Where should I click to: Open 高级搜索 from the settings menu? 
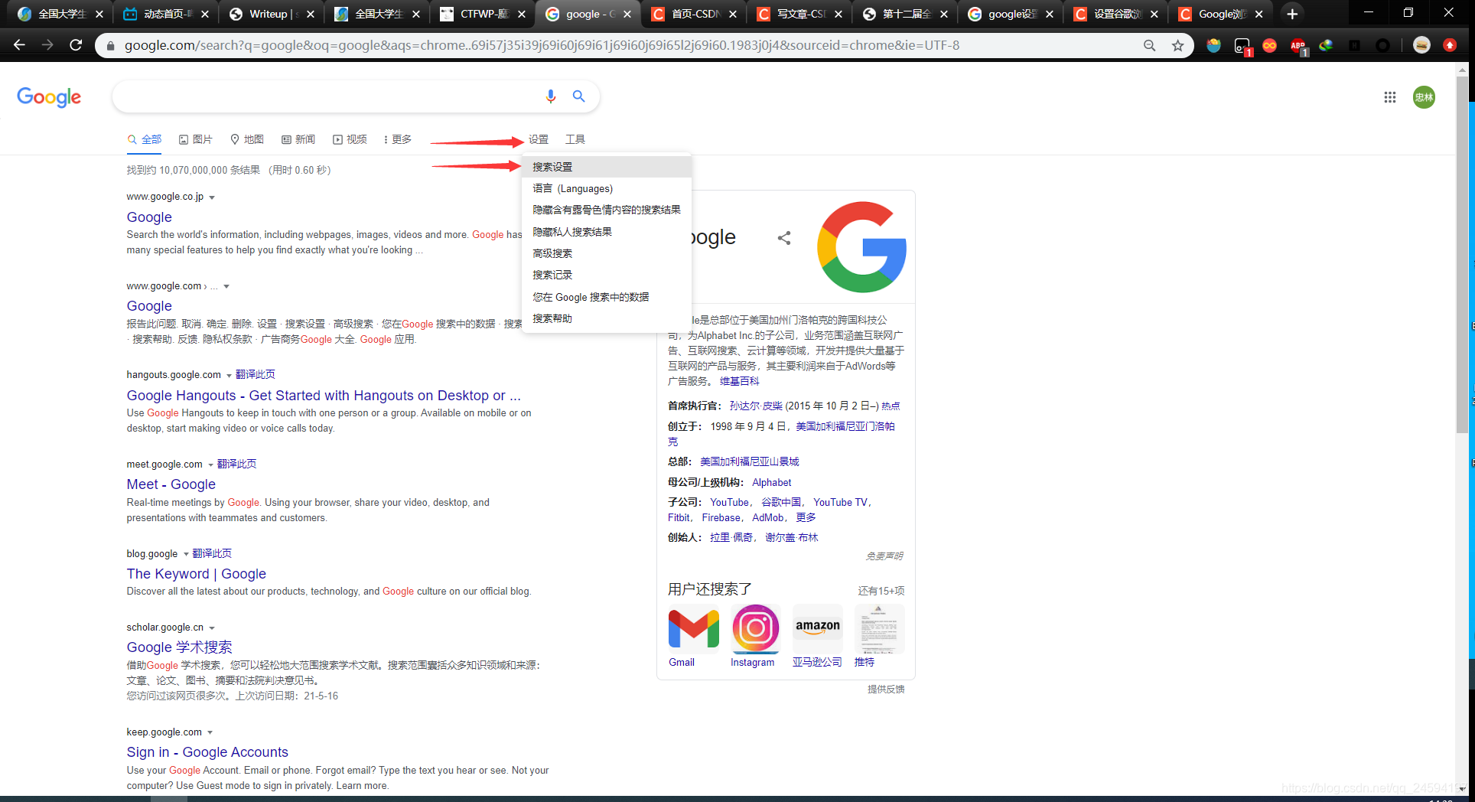(607, 253)
